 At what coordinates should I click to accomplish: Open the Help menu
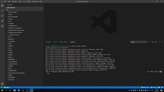tap(40, 2)
